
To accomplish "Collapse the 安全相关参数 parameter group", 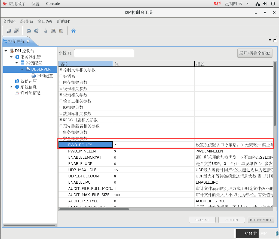I will pyautogui.click(x=60, y=138).
